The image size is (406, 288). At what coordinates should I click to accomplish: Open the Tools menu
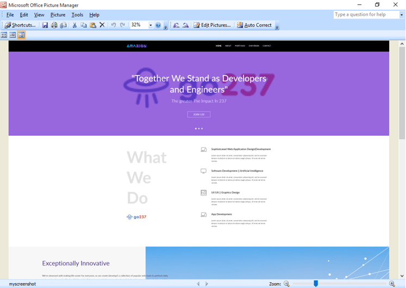[x=77, y=15]
